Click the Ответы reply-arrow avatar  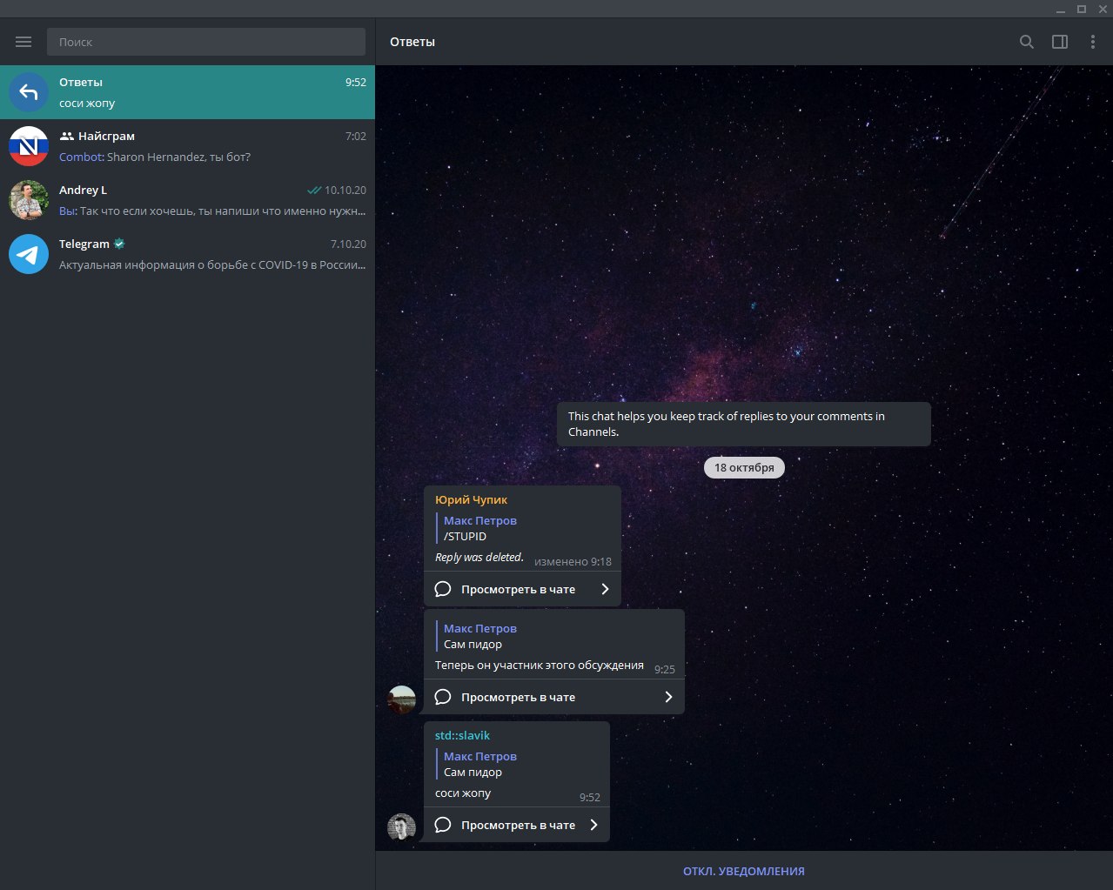pyautogui.click(x=29, y=92)
